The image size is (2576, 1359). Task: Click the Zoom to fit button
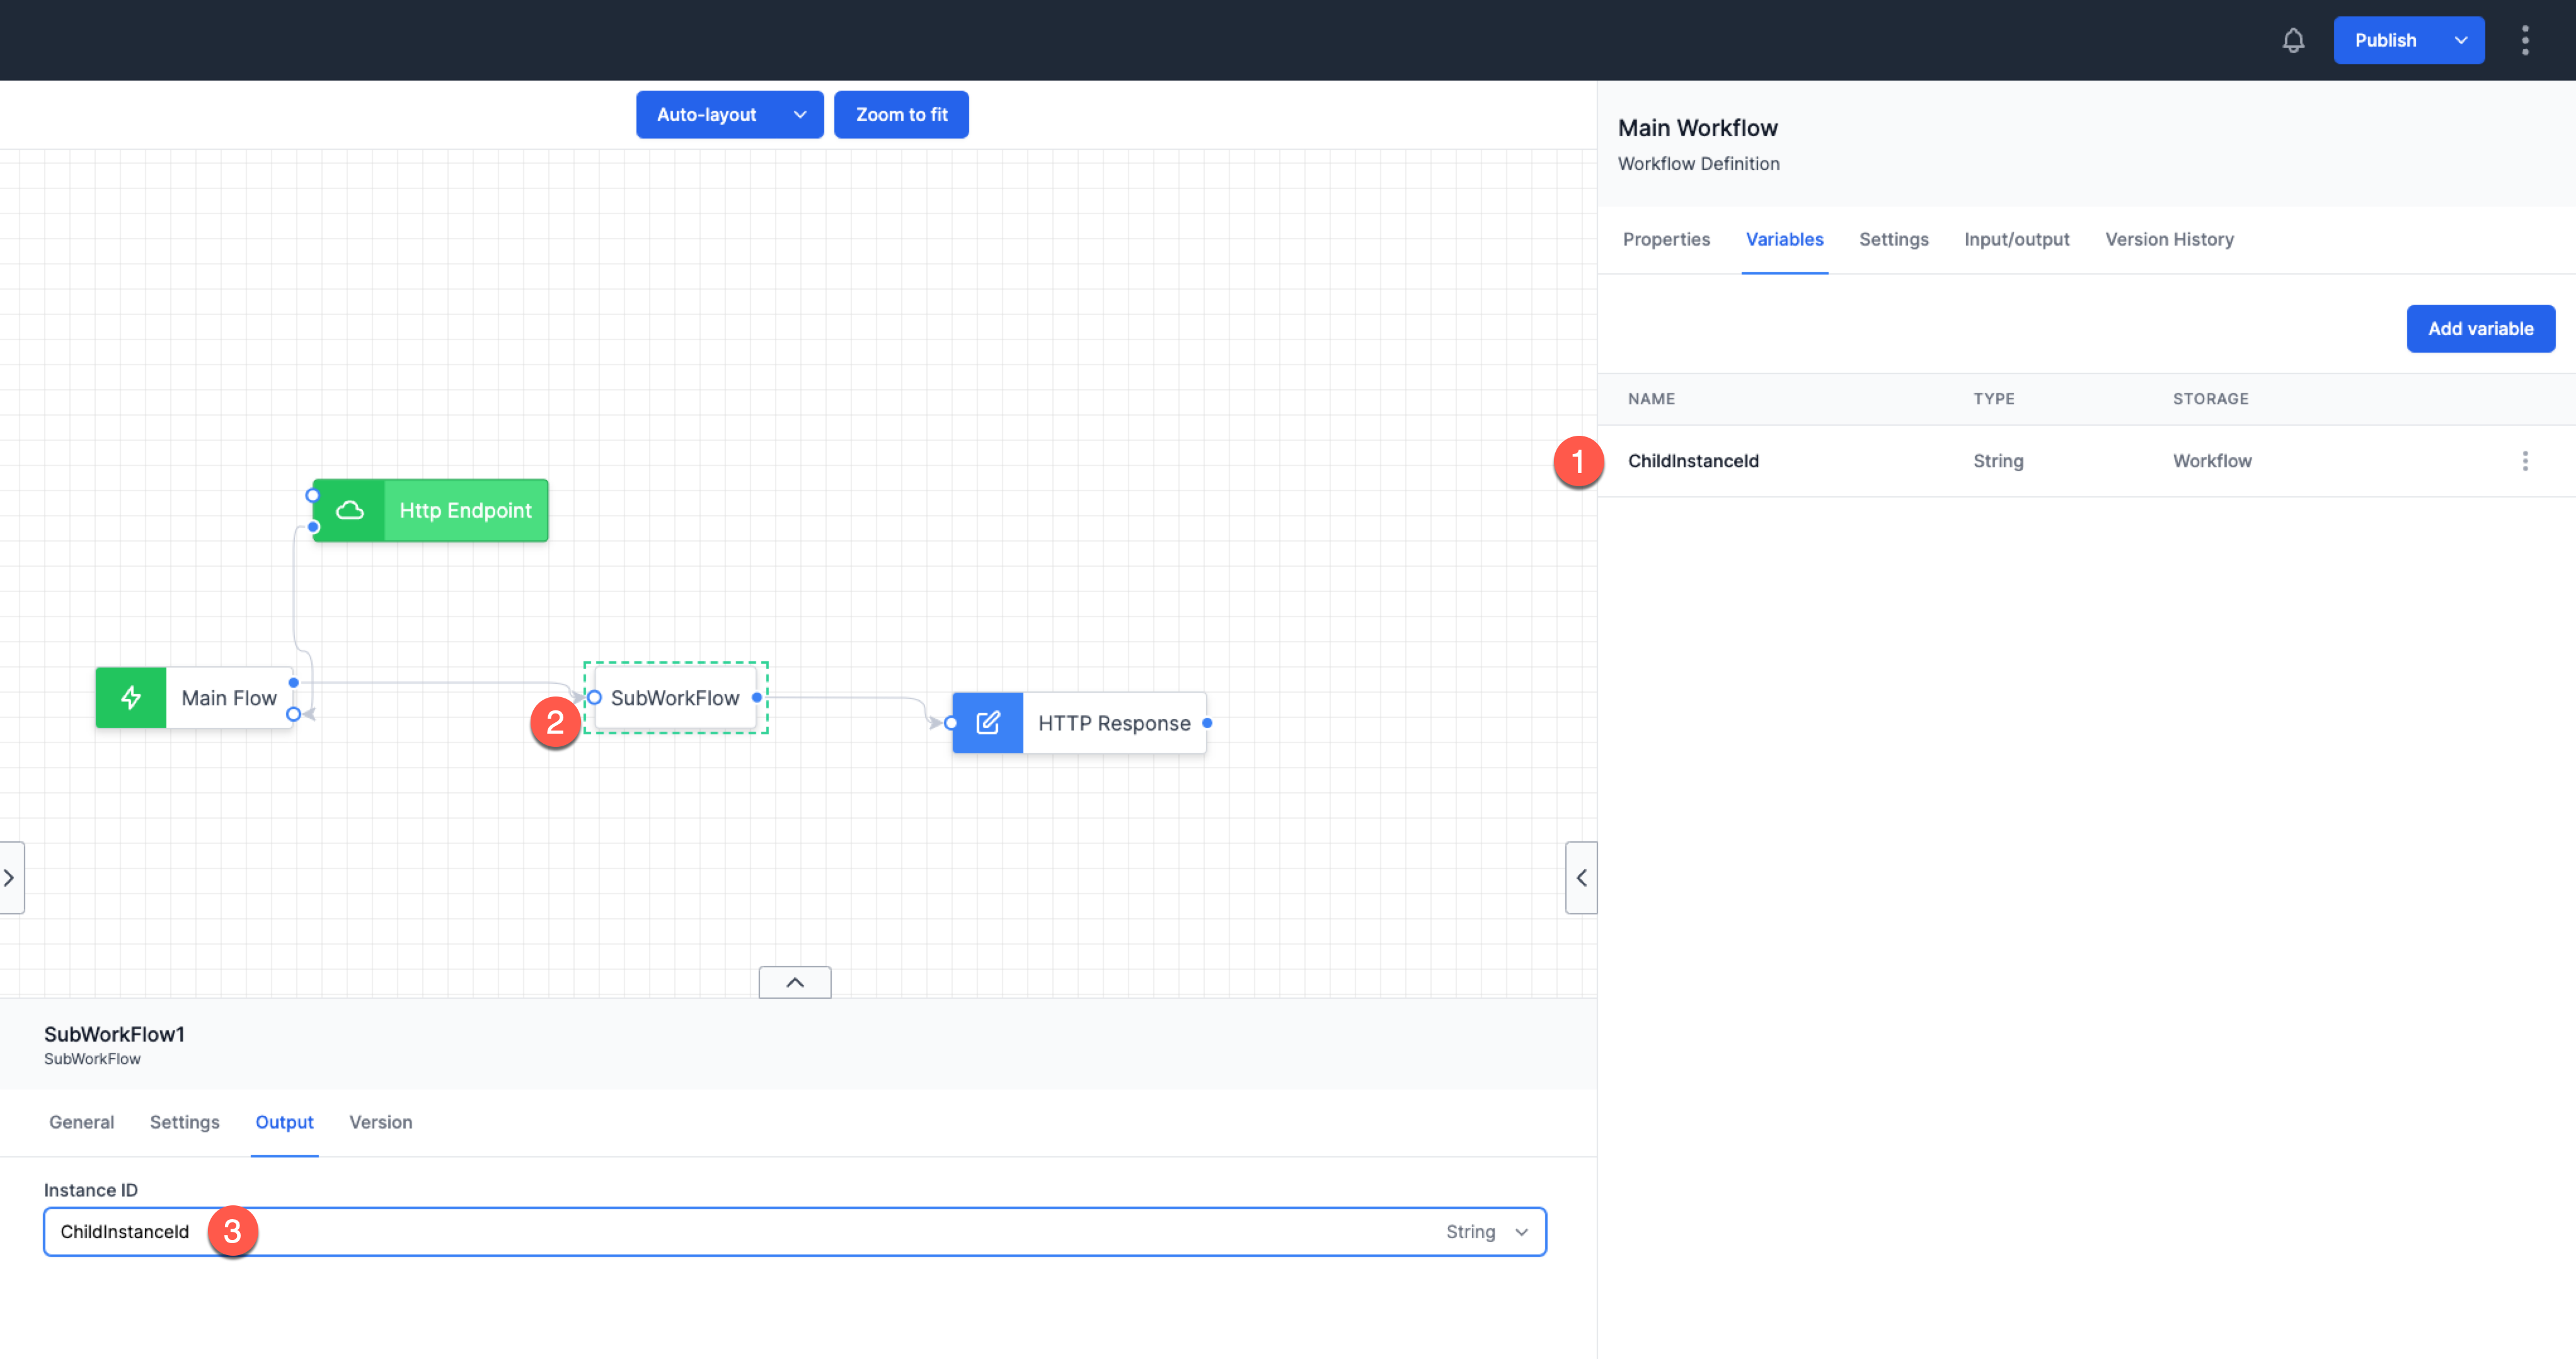tap(901, 114)
